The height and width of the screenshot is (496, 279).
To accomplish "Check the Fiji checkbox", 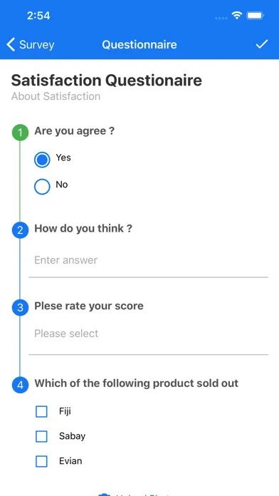I will (41, 412).
